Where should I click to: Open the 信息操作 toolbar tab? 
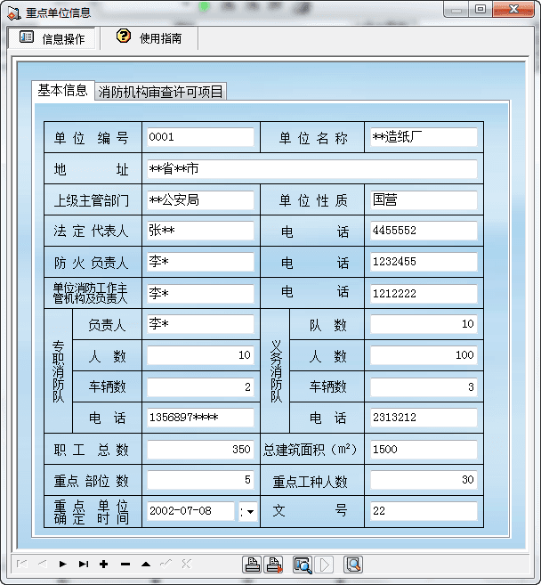tap(53, 38)
